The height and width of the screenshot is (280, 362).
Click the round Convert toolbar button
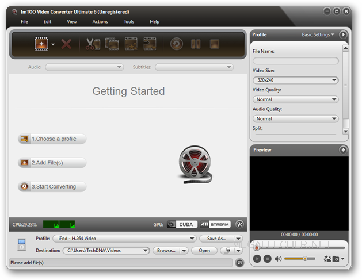(x=177, y=44)
